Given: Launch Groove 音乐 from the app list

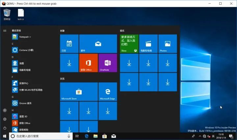Looking at the screenshot, I should (34, 103).
